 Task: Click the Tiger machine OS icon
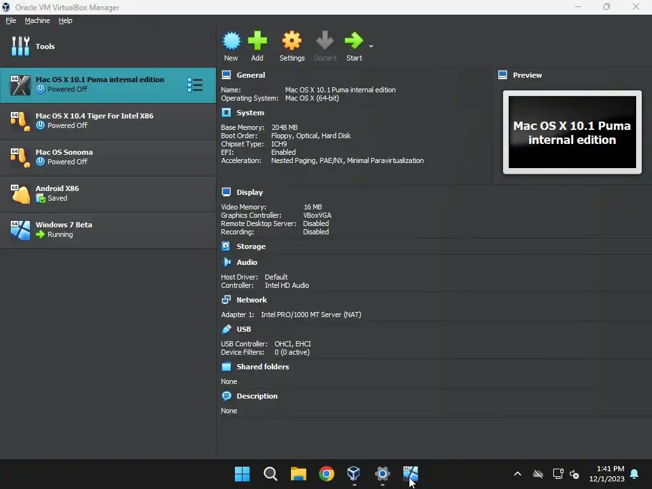(20, 122)
